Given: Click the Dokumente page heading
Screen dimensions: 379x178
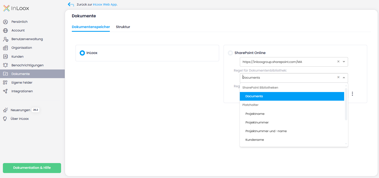Looking at the screenshot, I should (x=84, y=16).
